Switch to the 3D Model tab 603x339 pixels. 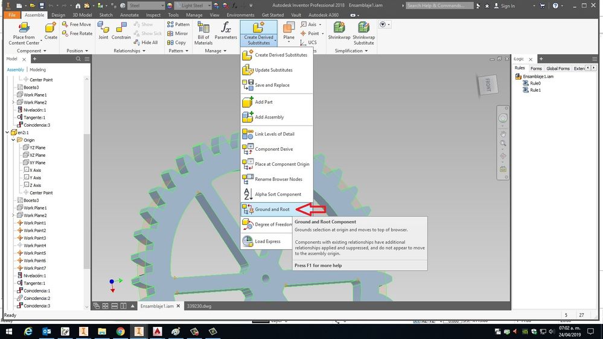coord(82,15)
